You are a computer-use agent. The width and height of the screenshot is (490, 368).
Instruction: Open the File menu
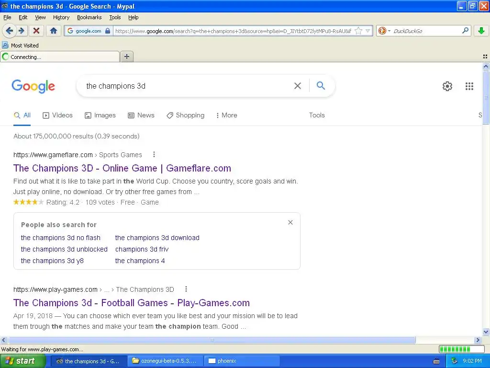click(x=7, y=17)
